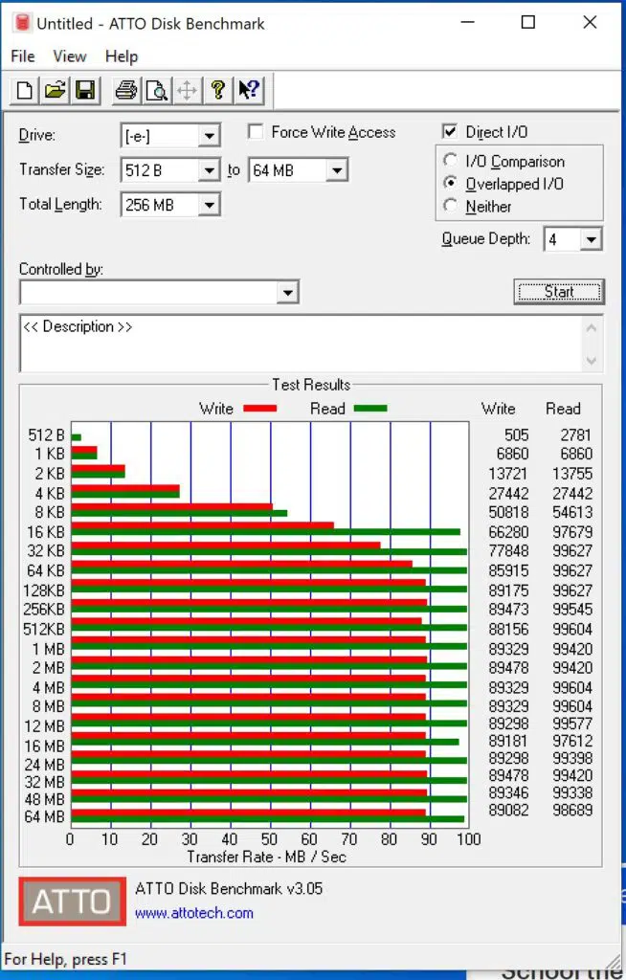
Task: Click the four-arrow move toolbar icon
Action: click(187, 91)
